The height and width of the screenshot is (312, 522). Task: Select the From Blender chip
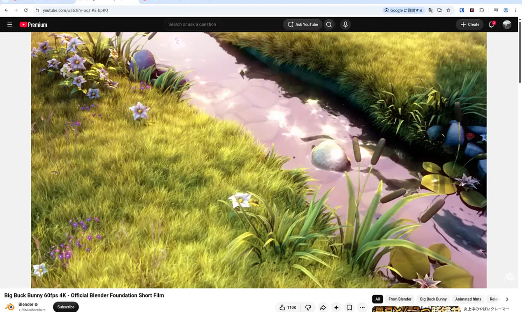[400, 299]
